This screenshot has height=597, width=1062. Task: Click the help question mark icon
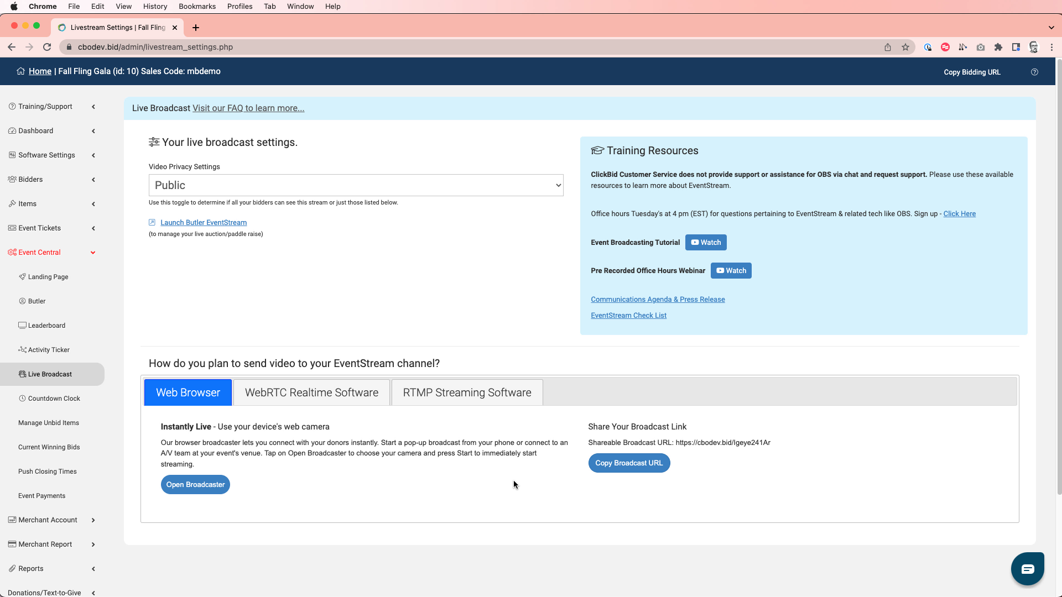coord(1034,72)
